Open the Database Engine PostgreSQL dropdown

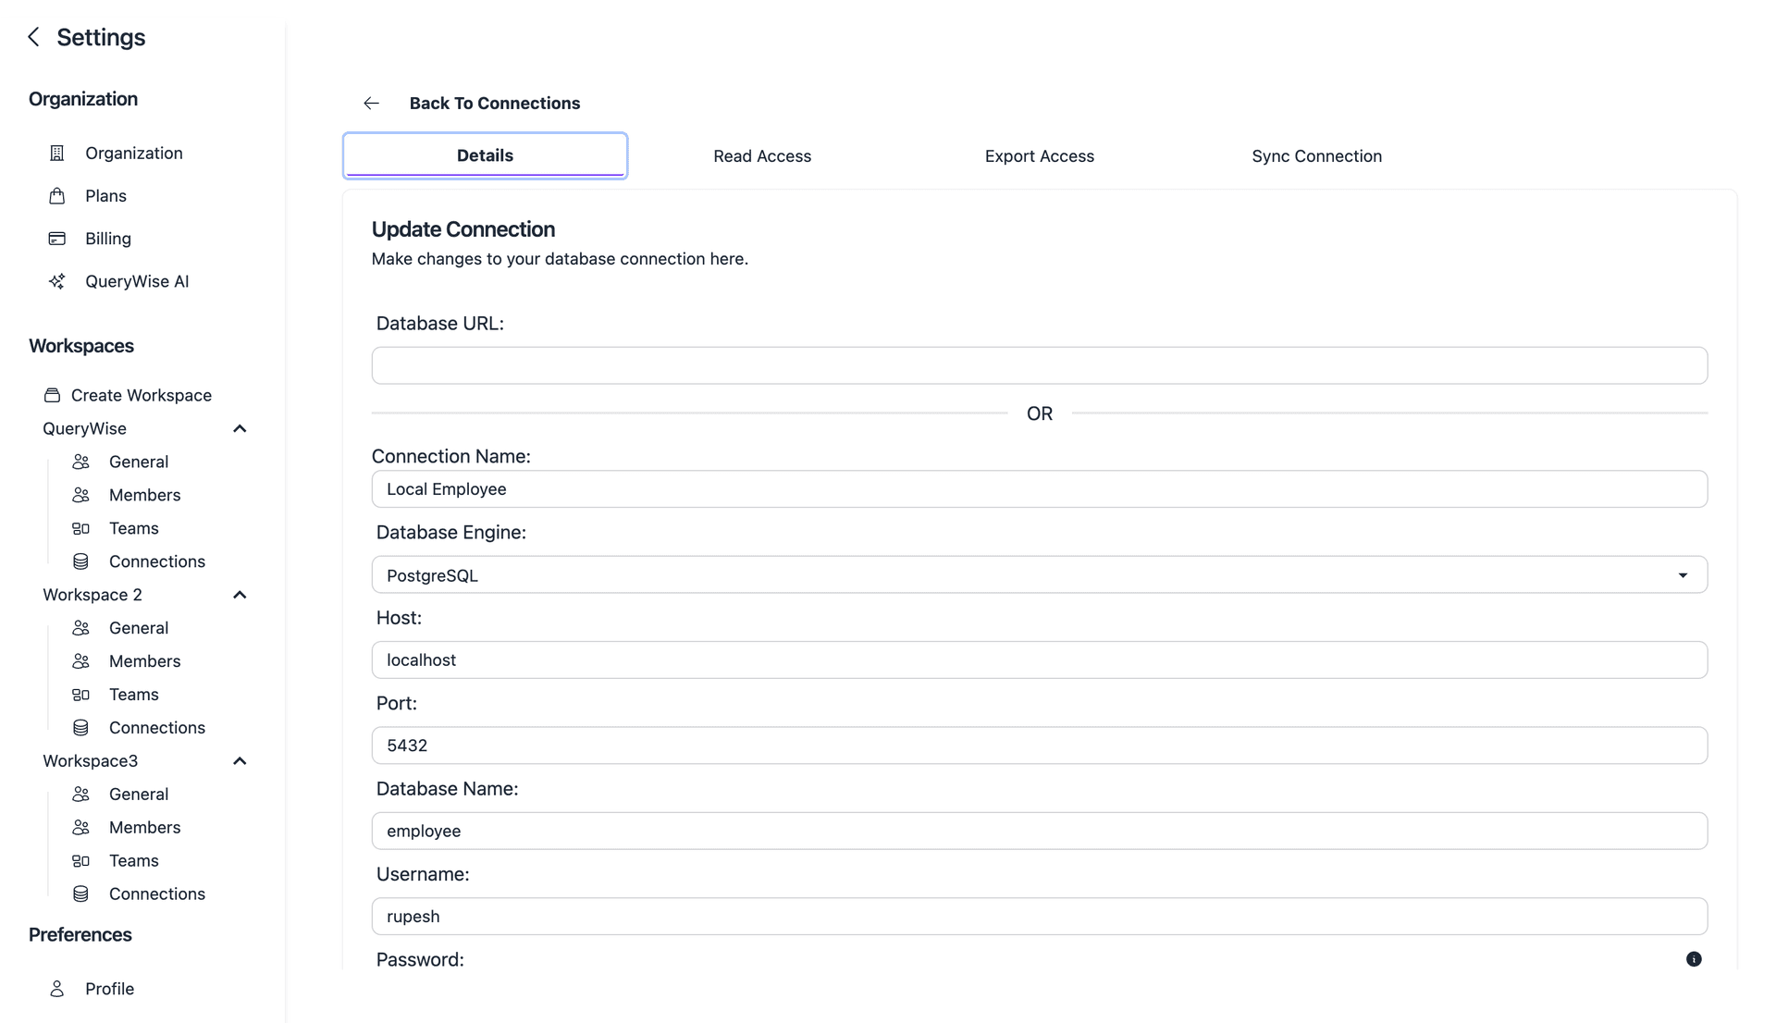(1039, 575)
